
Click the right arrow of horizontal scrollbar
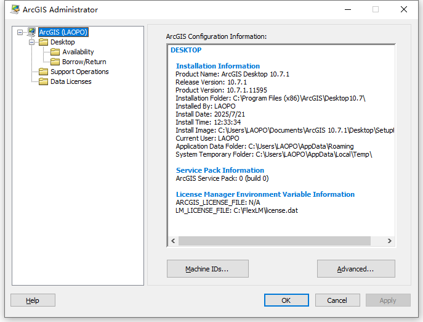tap(390, 241)
